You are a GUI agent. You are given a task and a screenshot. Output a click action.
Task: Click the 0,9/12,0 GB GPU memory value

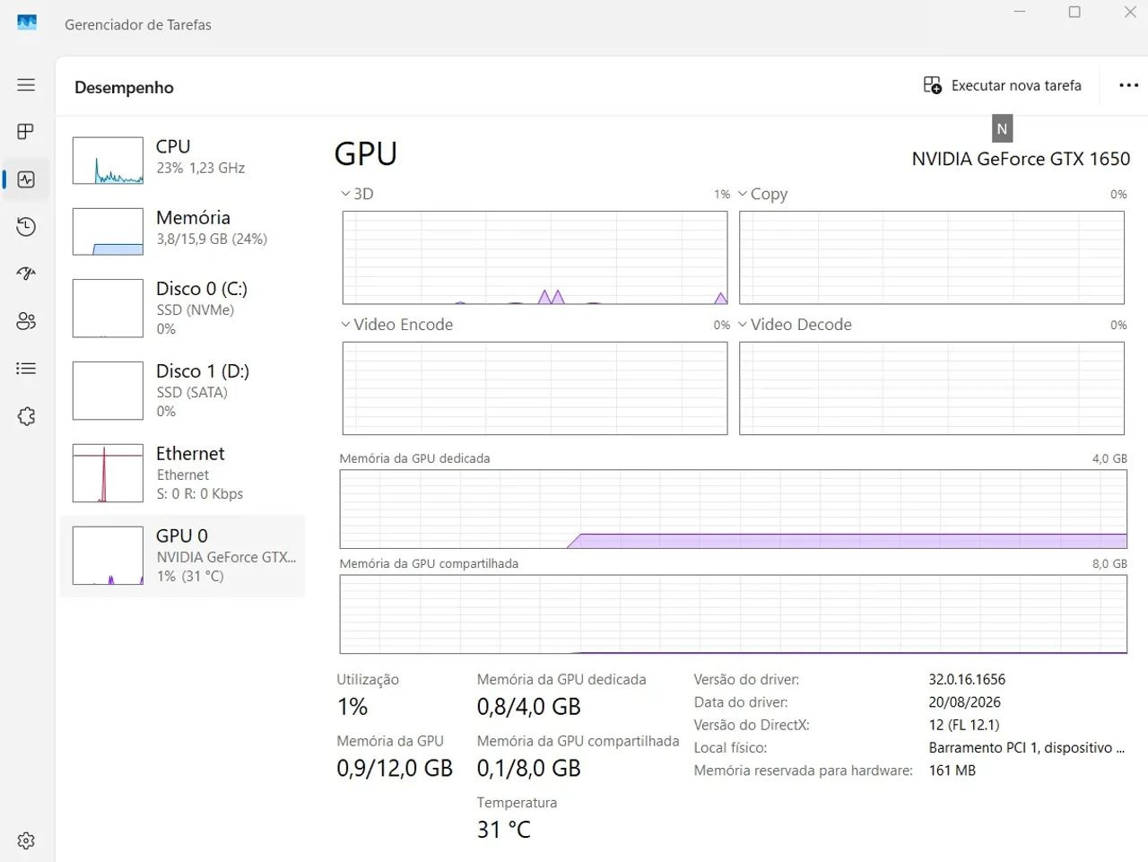[395, 769]
